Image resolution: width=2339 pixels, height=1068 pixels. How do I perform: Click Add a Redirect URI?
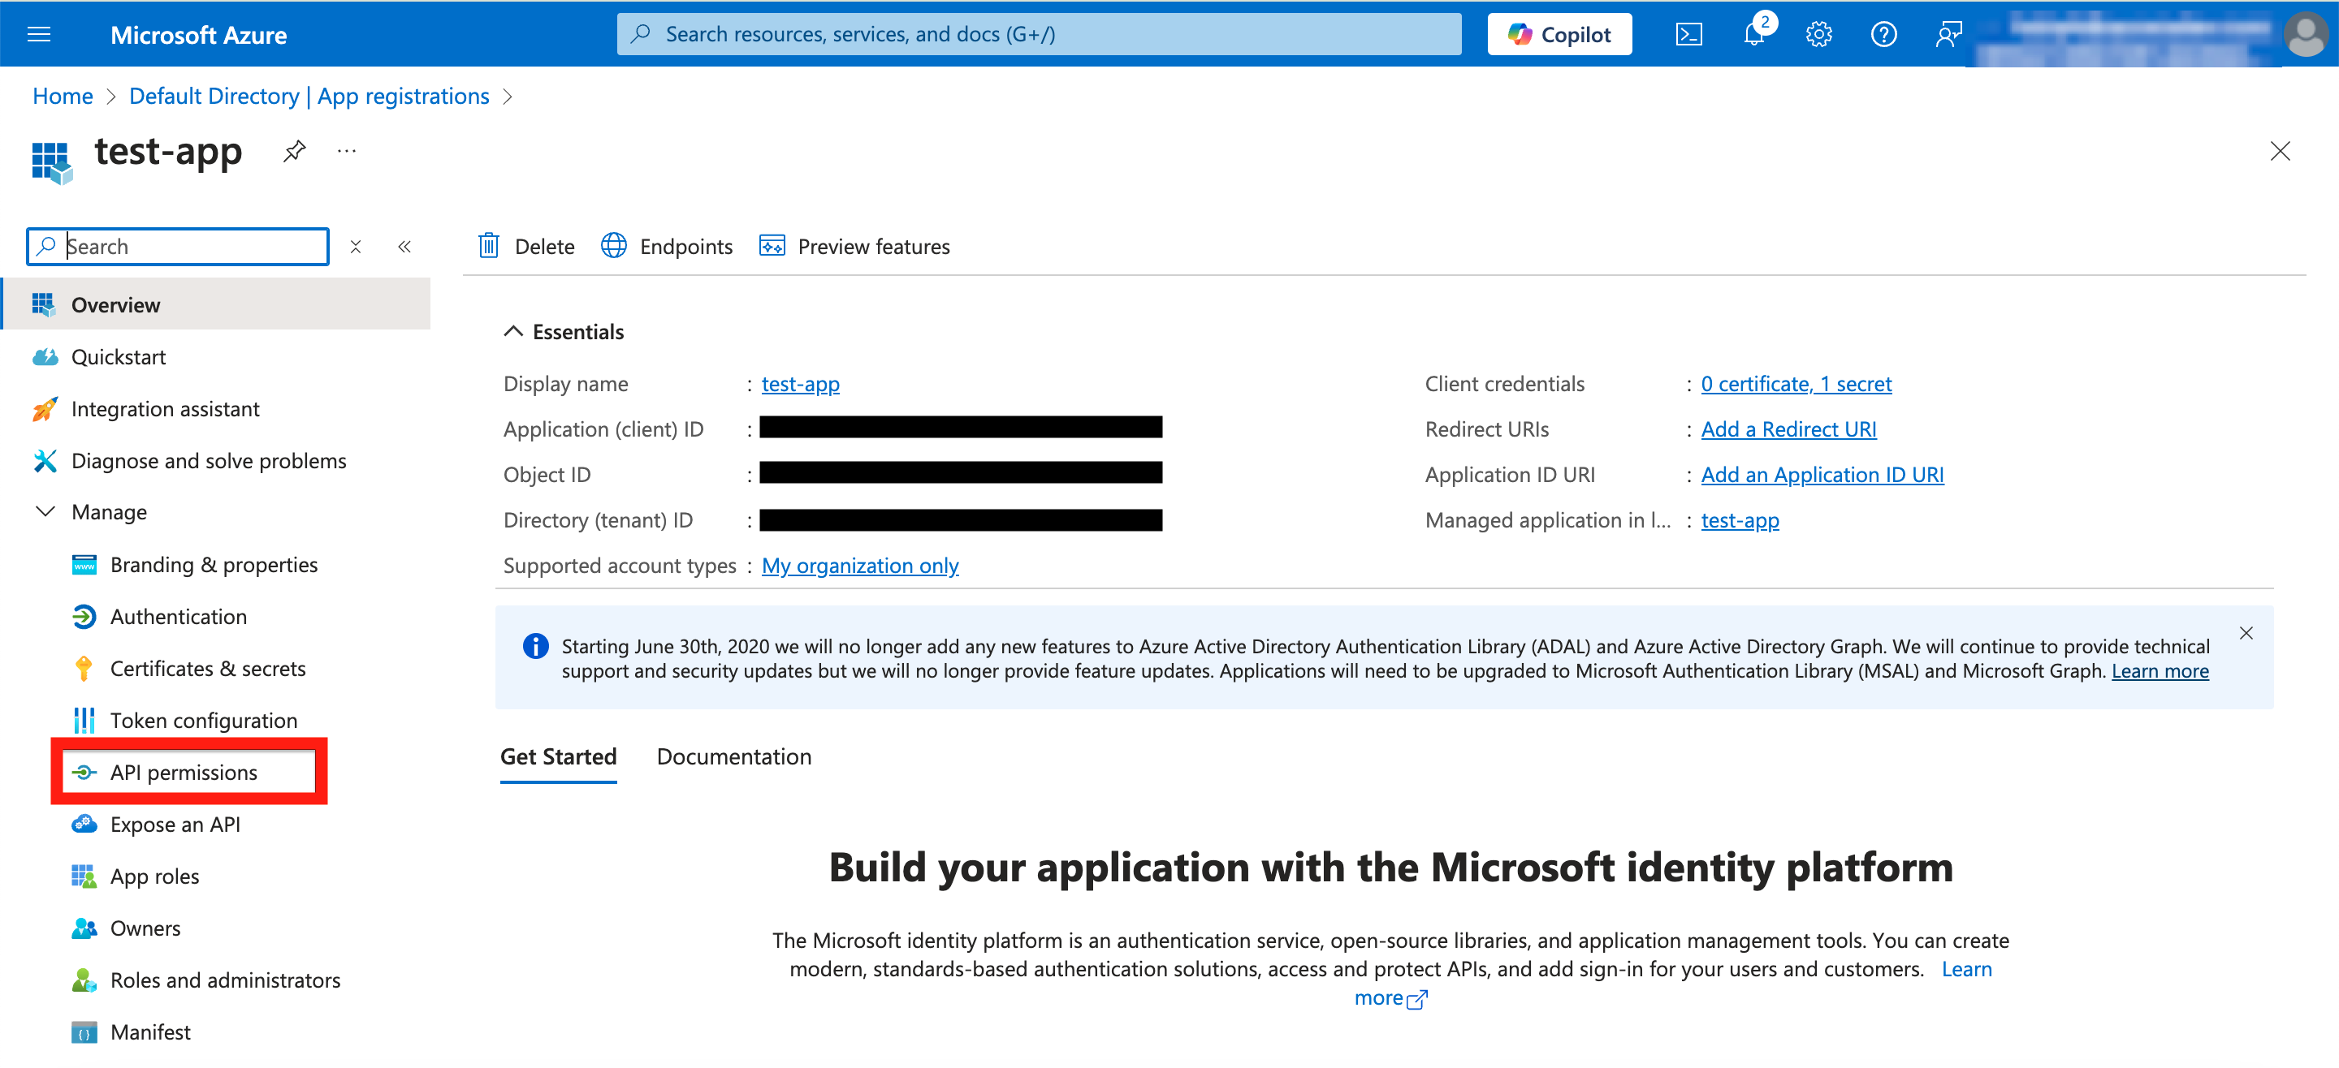(1788, 429)
